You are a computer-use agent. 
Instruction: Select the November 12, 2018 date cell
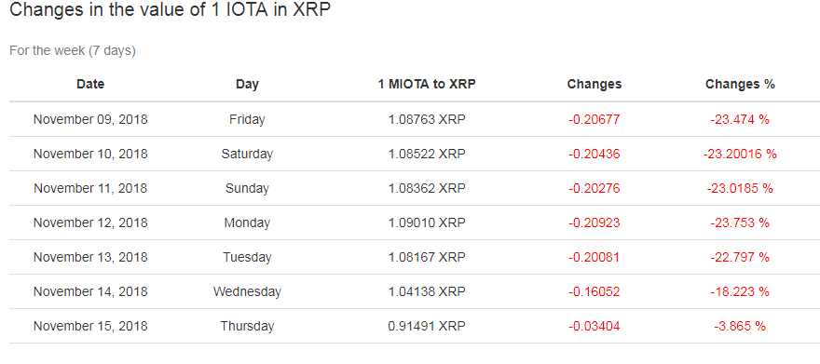click(90, 223)
